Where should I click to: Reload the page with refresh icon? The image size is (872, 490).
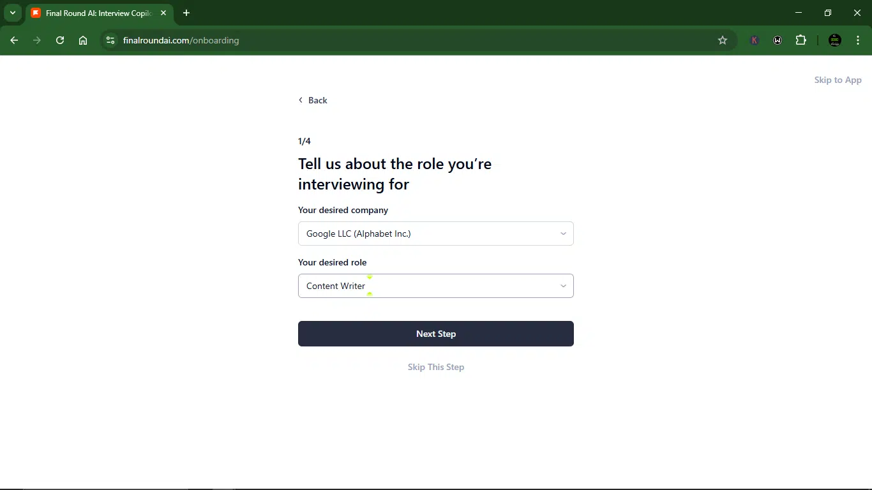point(60,40)
